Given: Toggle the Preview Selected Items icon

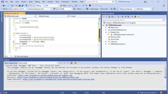Looking at the screenshot, I should [138, 17].
